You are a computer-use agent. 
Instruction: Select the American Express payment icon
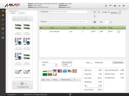(65, 71)
